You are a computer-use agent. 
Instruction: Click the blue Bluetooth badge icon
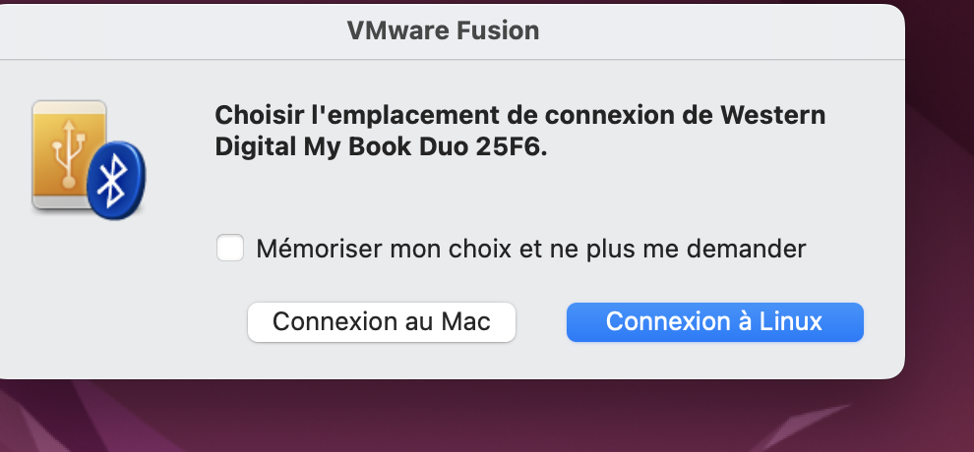coord(116,181)
